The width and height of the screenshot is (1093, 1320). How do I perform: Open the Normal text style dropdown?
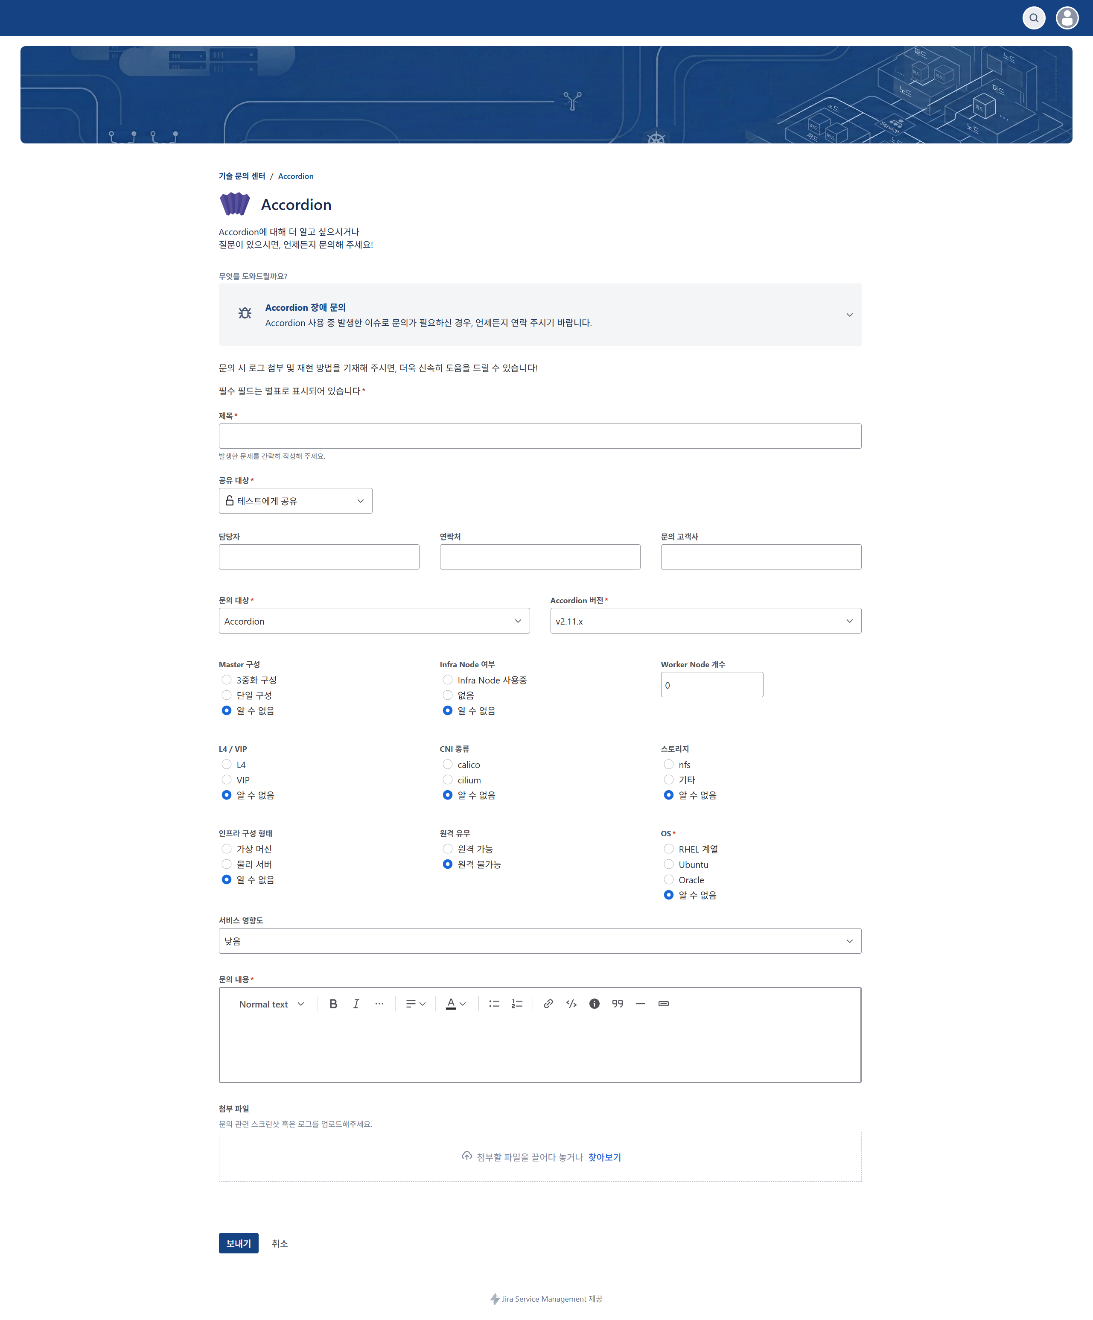271,1004
